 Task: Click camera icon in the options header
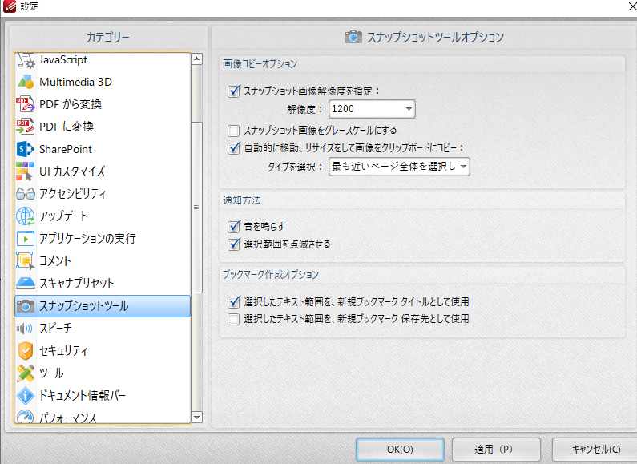click(x=353, y=37)
